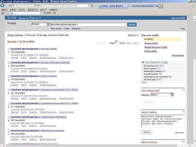Screen dimensions: 196x147
Task: Tick the checkbox for Xenopus (Silurana) tropicalis result
Action: point(9,63)
